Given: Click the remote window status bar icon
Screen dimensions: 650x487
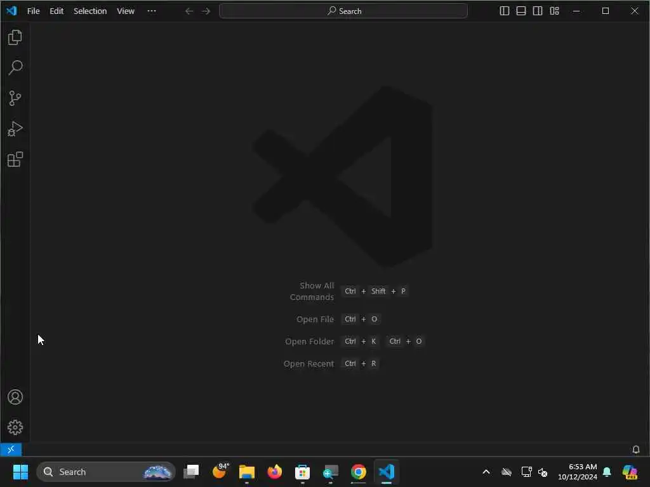Looking at the screenshot, I should 11,450.
